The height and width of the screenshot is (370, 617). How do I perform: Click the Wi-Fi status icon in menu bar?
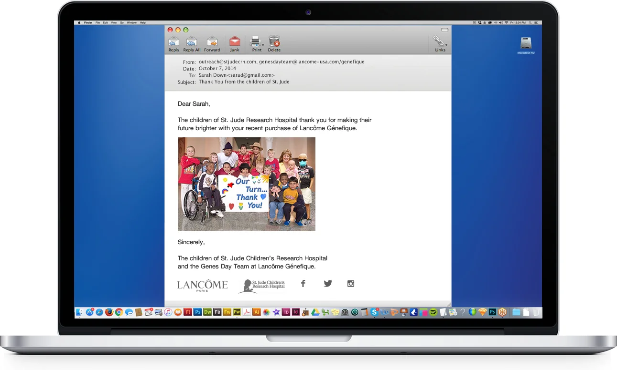(x=507, y=22)
